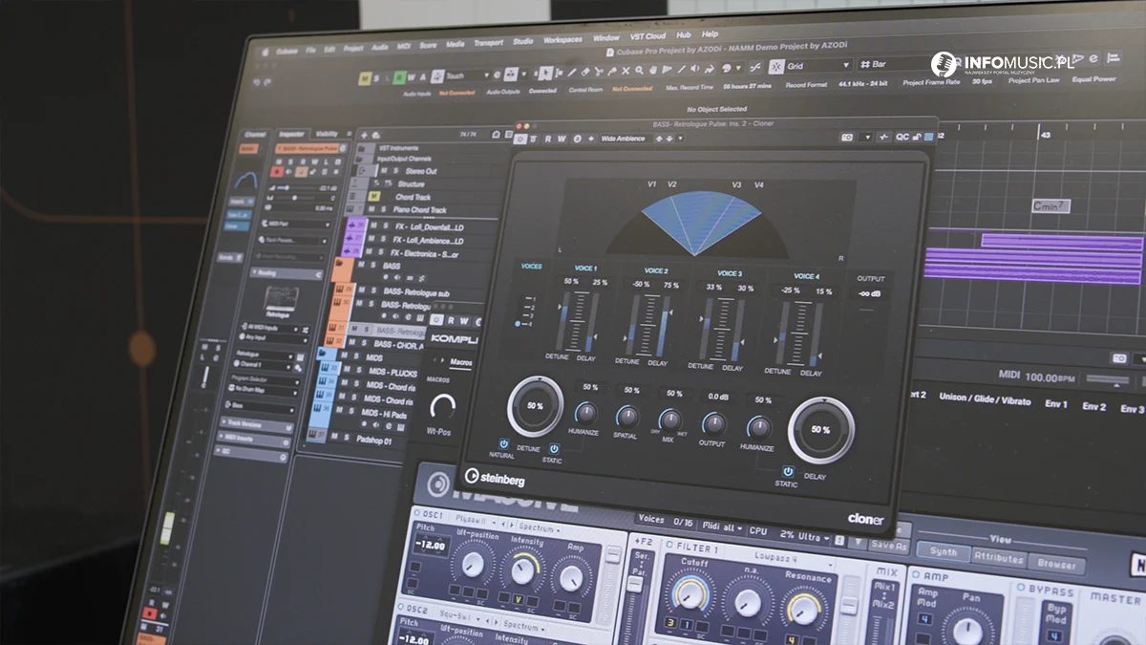Open No Drum Map dropdown
The height and width of the screenshot is (645, 1146).
[x=265, y=390]
